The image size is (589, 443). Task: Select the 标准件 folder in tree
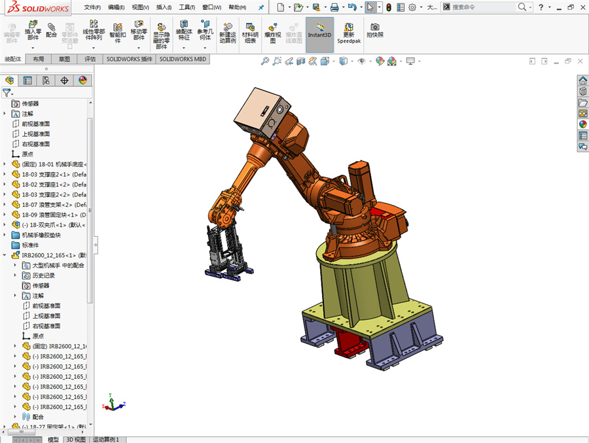click(30, 245)
